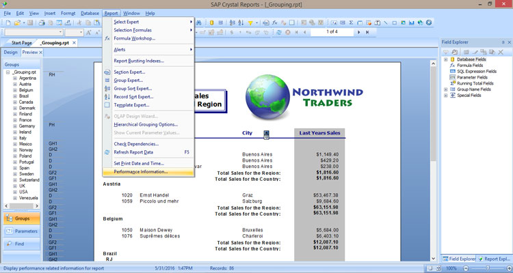Click the Insert Picture toolbar icon
The height and width of the screenshot is (273, 513).
pos(403,23)
